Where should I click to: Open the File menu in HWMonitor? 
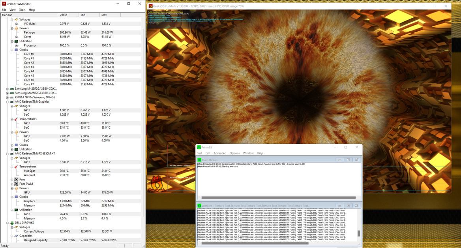[4, 10]
